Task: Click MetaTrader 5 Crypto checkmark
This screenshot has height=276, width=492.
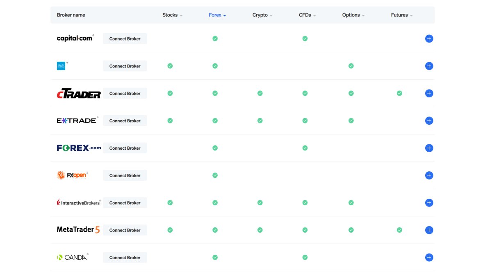Action: [260, 230]
